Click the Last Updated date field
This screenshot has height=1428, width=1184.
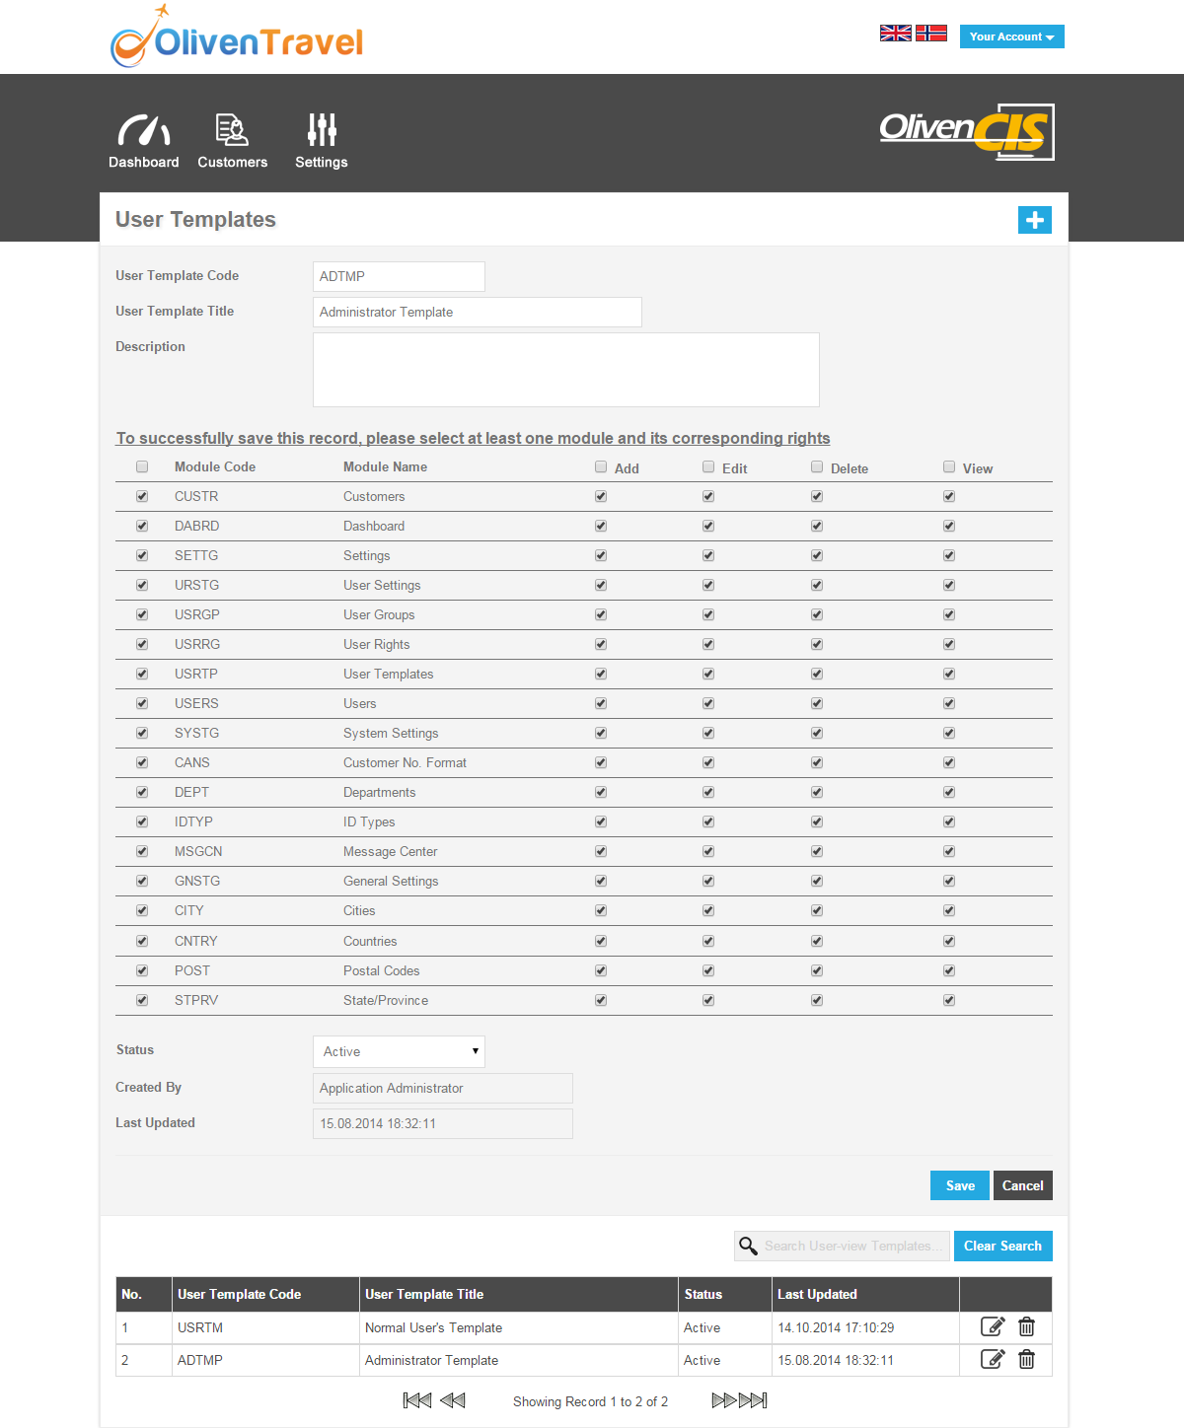pyautogui.click(x=443, y=1123)
